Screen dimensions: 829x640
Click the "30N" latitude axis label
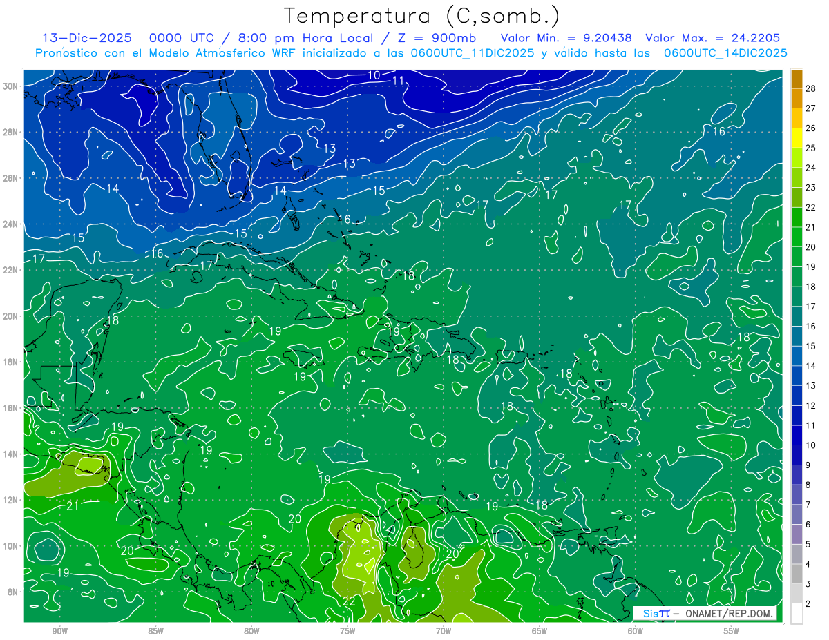[x=12, y=86]
